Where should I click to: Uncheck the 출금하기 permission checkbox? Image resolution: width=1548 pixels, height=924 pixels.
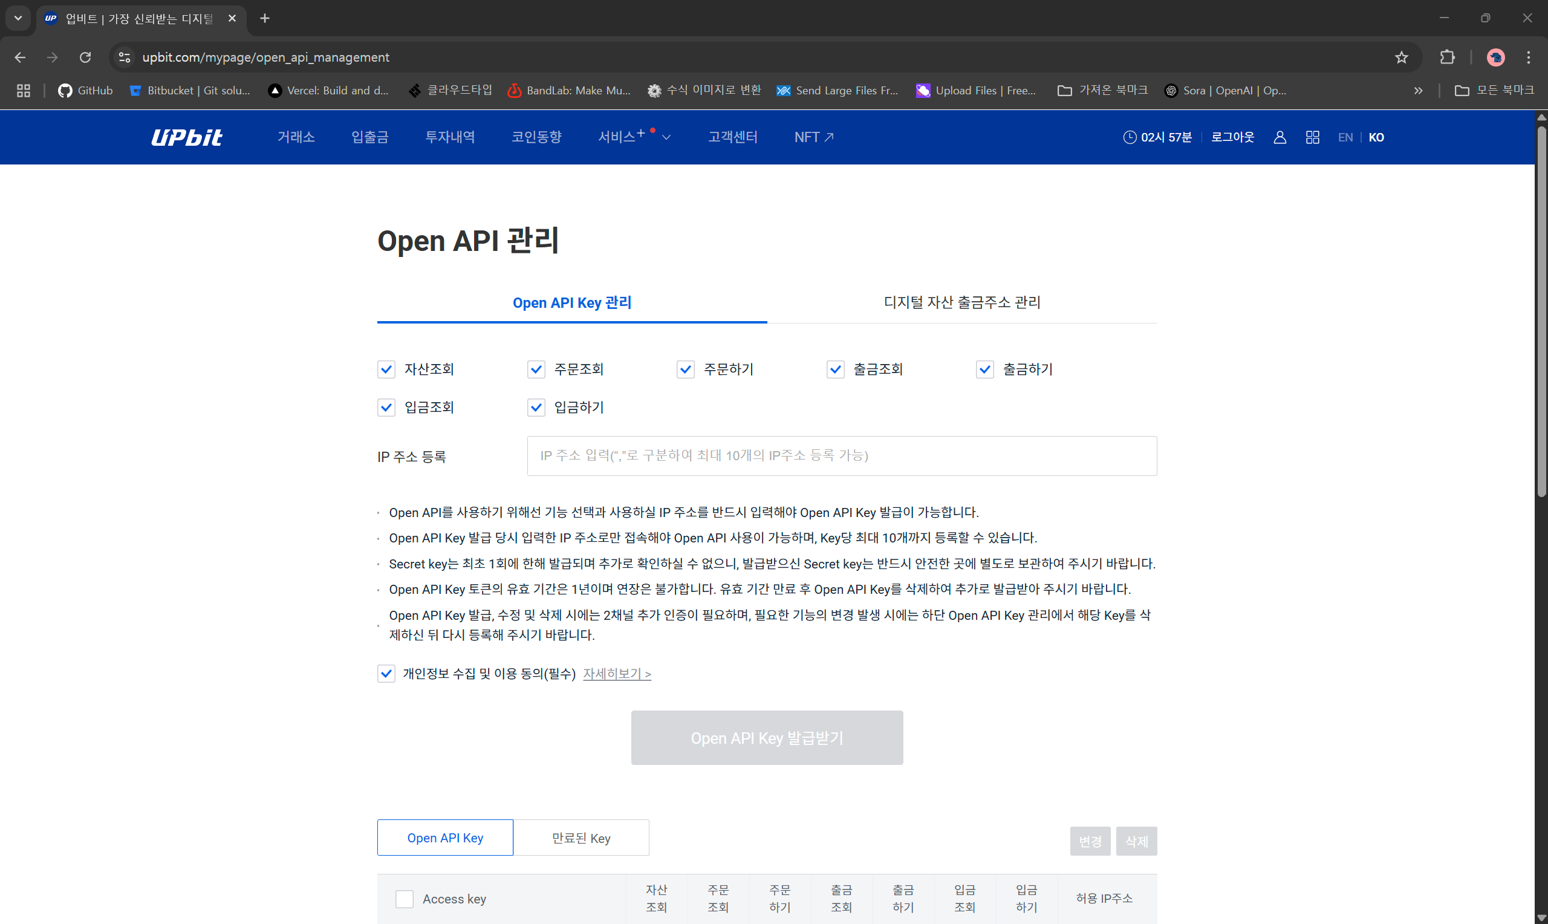[x=984, y=369]
